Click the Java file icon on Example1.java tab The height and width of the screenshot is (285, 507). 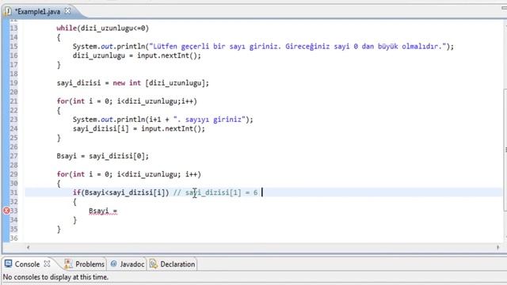(x=8, y=11)
